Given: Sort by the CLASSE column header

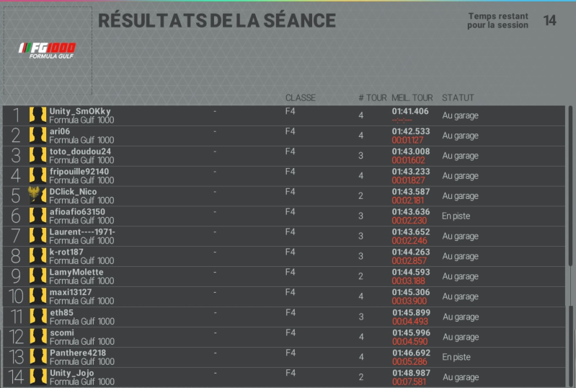Looking at the screenshot, I should coord(301,98).
